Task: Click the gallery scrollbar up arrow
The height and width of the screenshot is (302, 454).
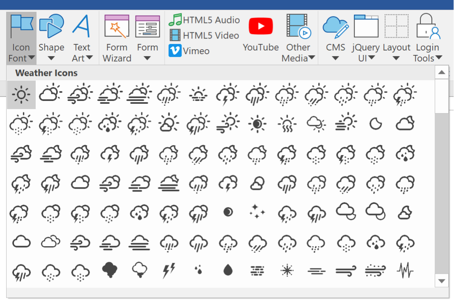Action: (442, 72)
